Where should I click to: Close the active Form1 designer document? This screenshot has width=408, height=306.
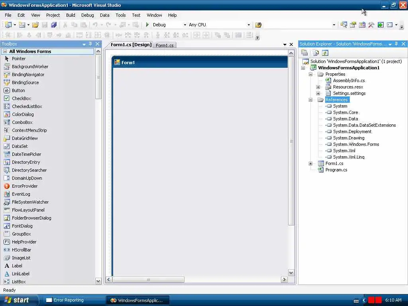coord(291,45)
